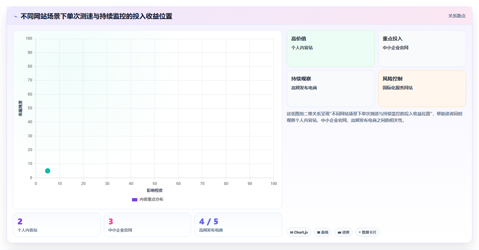Viewport: 479px width, 250px height.
Task: Click the lightning icon beside the title
Action: [x=15, y=16]
